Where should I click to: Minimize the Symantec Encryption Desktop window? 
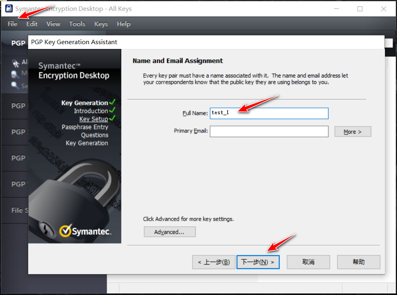[x=337, y=9]
